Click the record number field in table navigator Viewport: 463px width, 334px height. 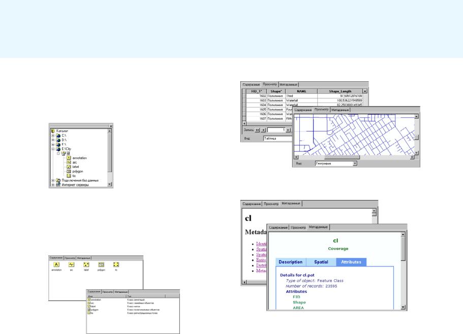coord(276,130)
